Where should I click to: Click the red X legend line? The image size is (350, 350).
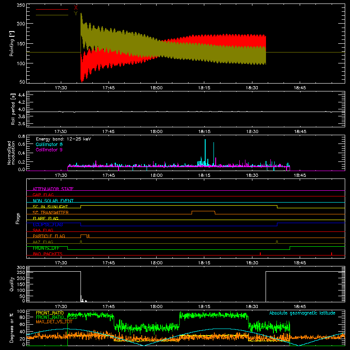click(52, 9)
